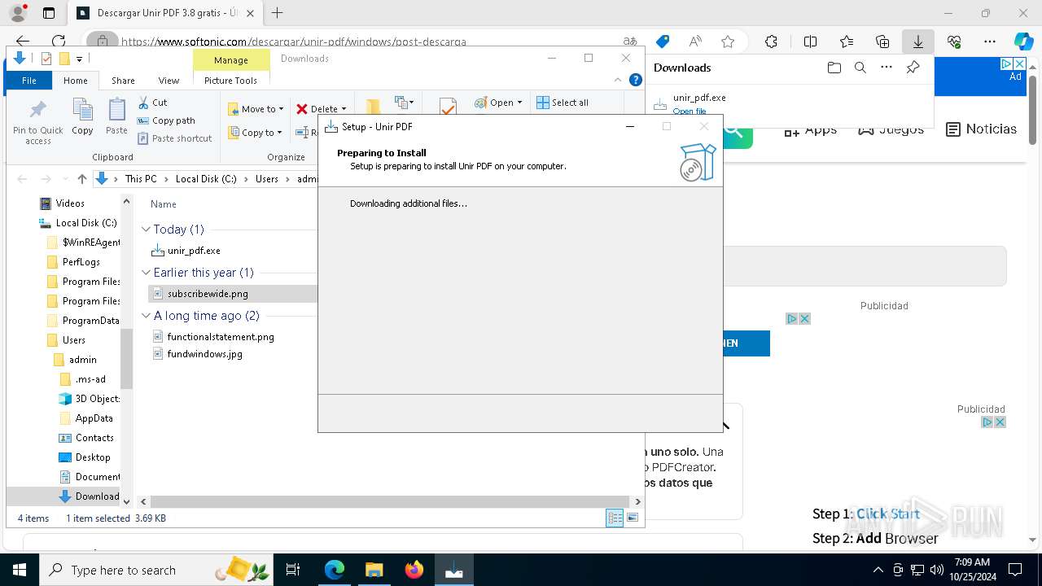Open the Edge Extensions puzzle icon
This screenshot has height=586, width=1042.
point(771,42)
